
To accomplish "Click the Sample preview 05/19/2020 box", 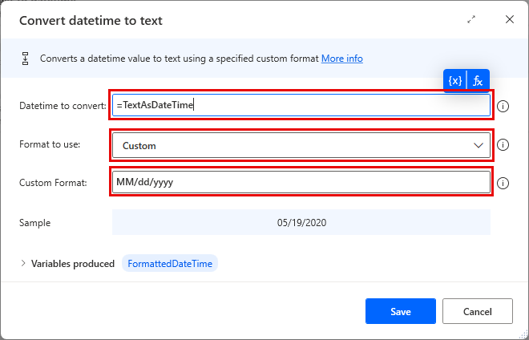I will pyautogui.click(x=301, y=222).
